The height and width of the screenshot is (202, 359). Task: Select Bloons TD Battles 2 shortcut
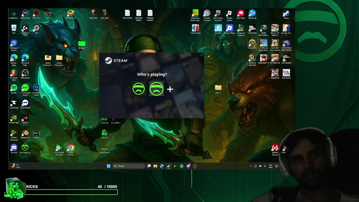click(275, 31)
